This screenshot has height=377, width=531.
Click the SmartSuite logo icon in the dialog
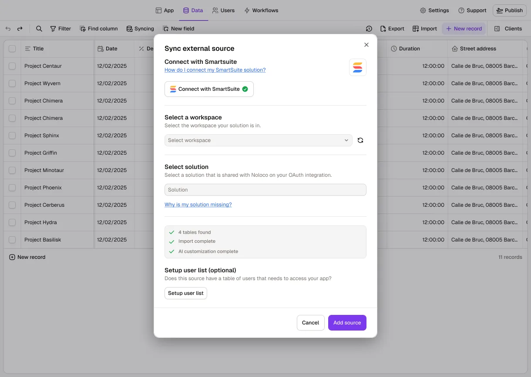pos(358,67)
